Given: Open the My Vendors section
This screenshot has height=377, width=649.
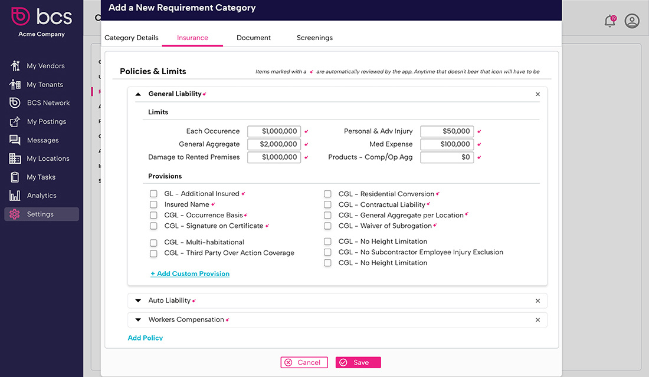Looking at the screenshot, I should pyautogui.click(x=42, y=65).
